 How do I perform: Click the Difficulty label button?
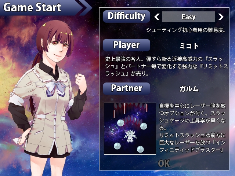tap(126, 16)
